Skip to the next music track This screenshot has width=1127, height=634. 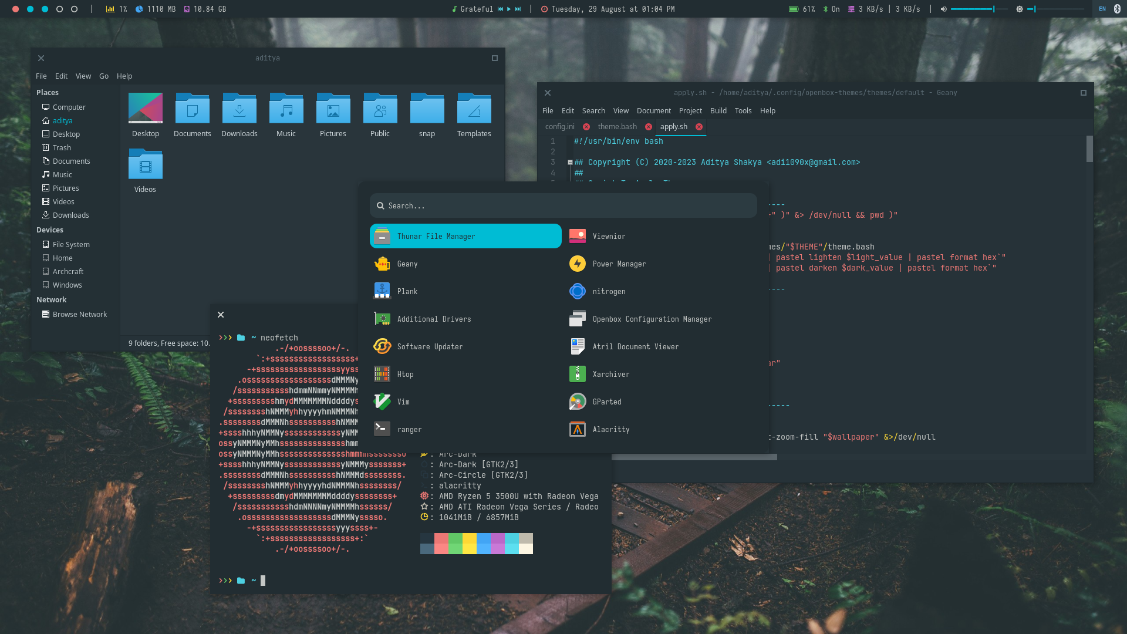coord(518,9)
